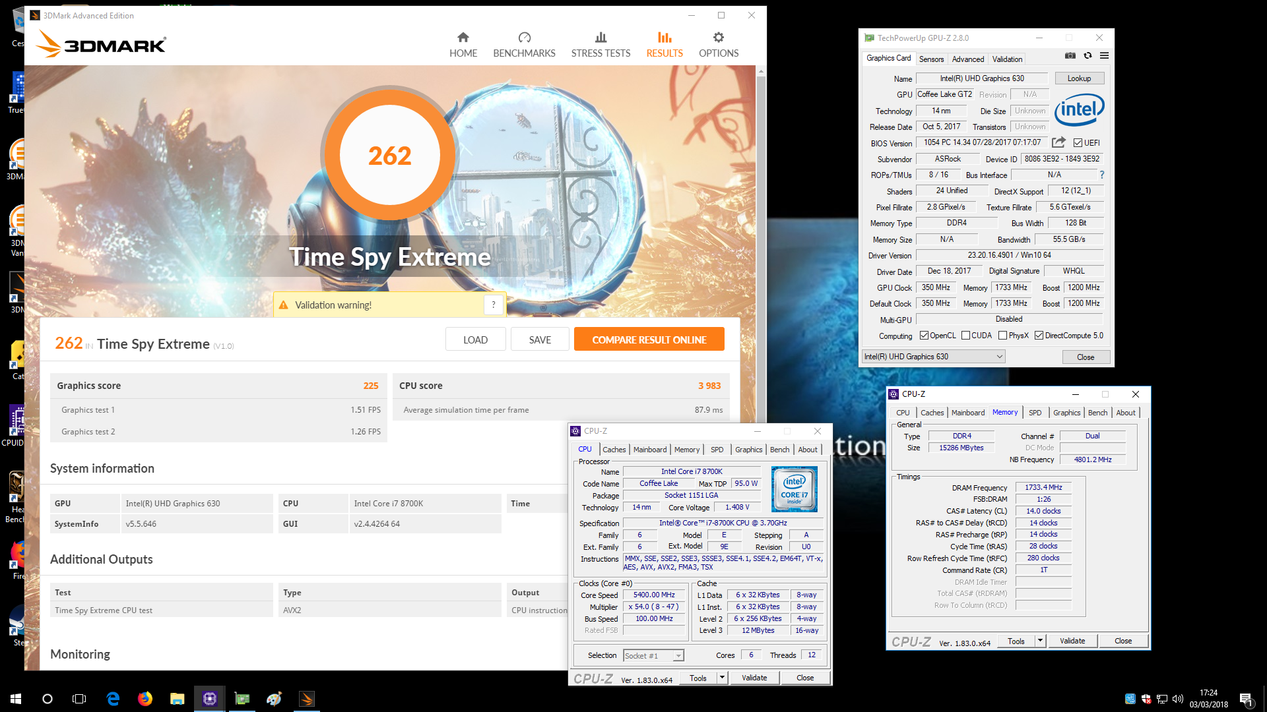This screenshot has width=1267, height=712.
Task: Open OPTIONS gear icon in 3DMark
Action: point(719,38)
